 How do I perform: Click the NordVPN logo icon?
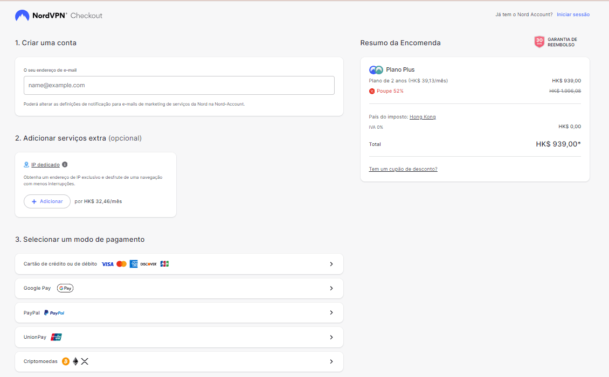(22, 16)
